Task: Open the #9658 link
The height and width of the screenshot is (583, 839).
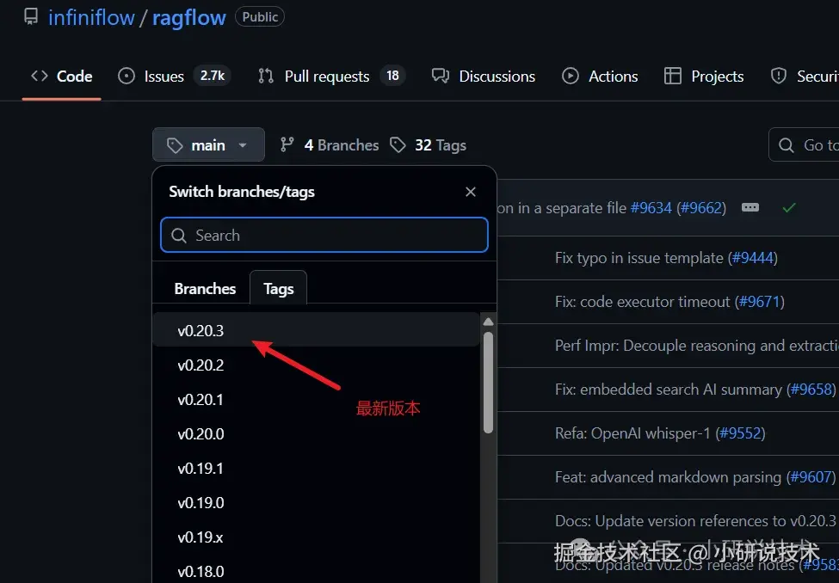Action: 811,390
